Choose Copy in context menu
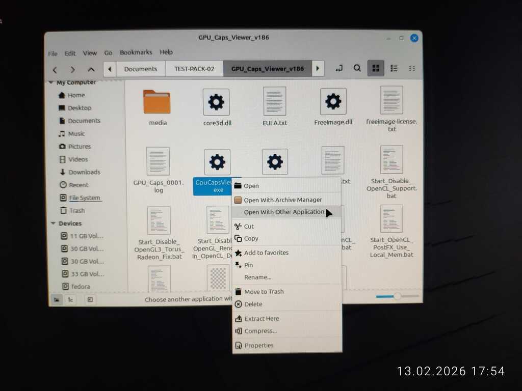Screen dimensions: 522x391 [287, 238]
